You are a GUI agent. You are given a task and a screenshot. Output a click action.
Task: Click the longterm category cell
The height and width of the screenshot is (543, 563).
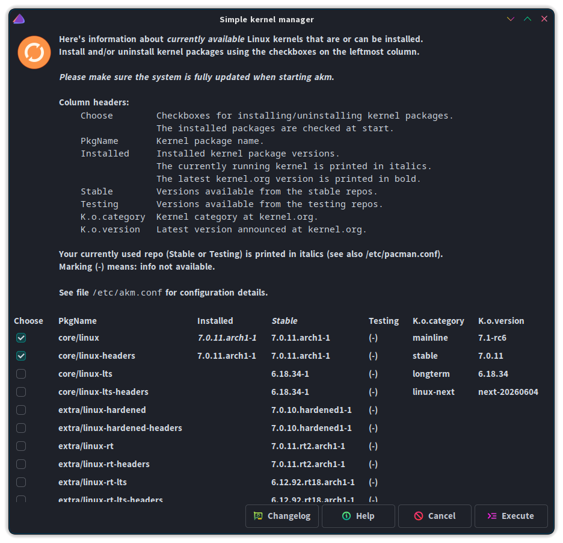[431, 374]
